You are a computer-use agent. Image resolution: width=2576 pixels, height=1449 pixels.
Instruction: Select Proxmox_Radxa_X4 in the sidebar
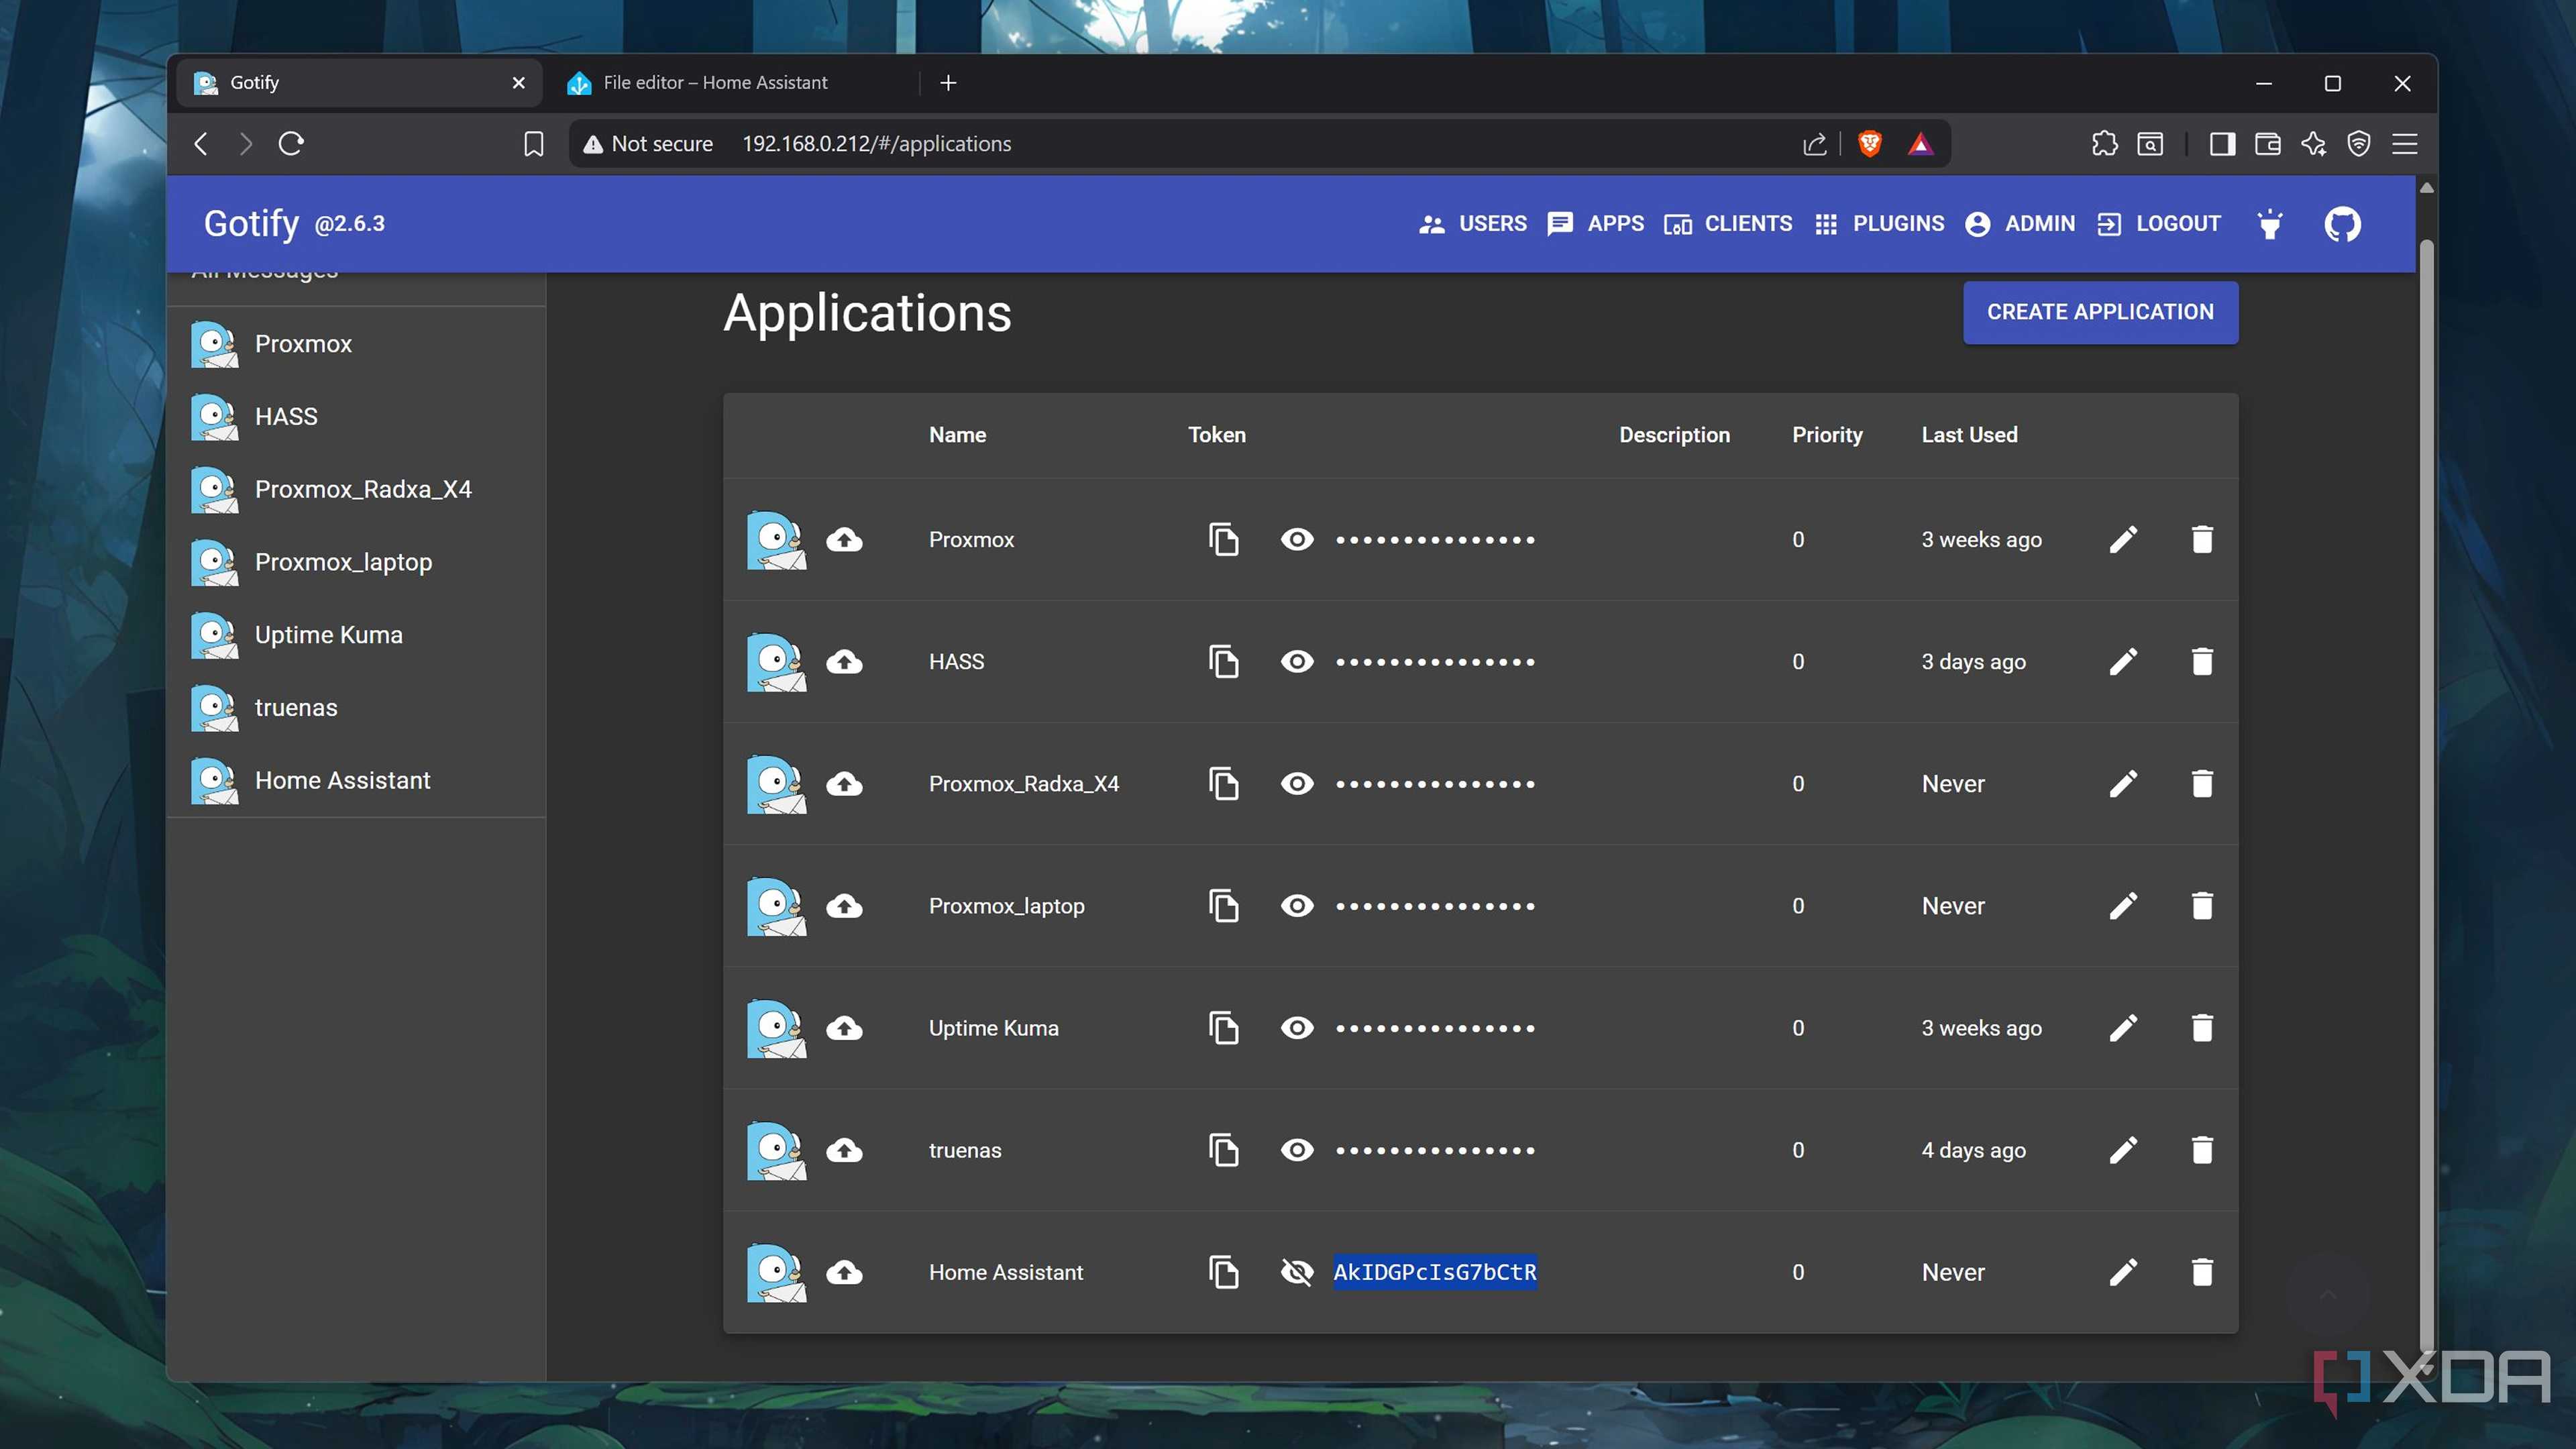tap(356, 489)
